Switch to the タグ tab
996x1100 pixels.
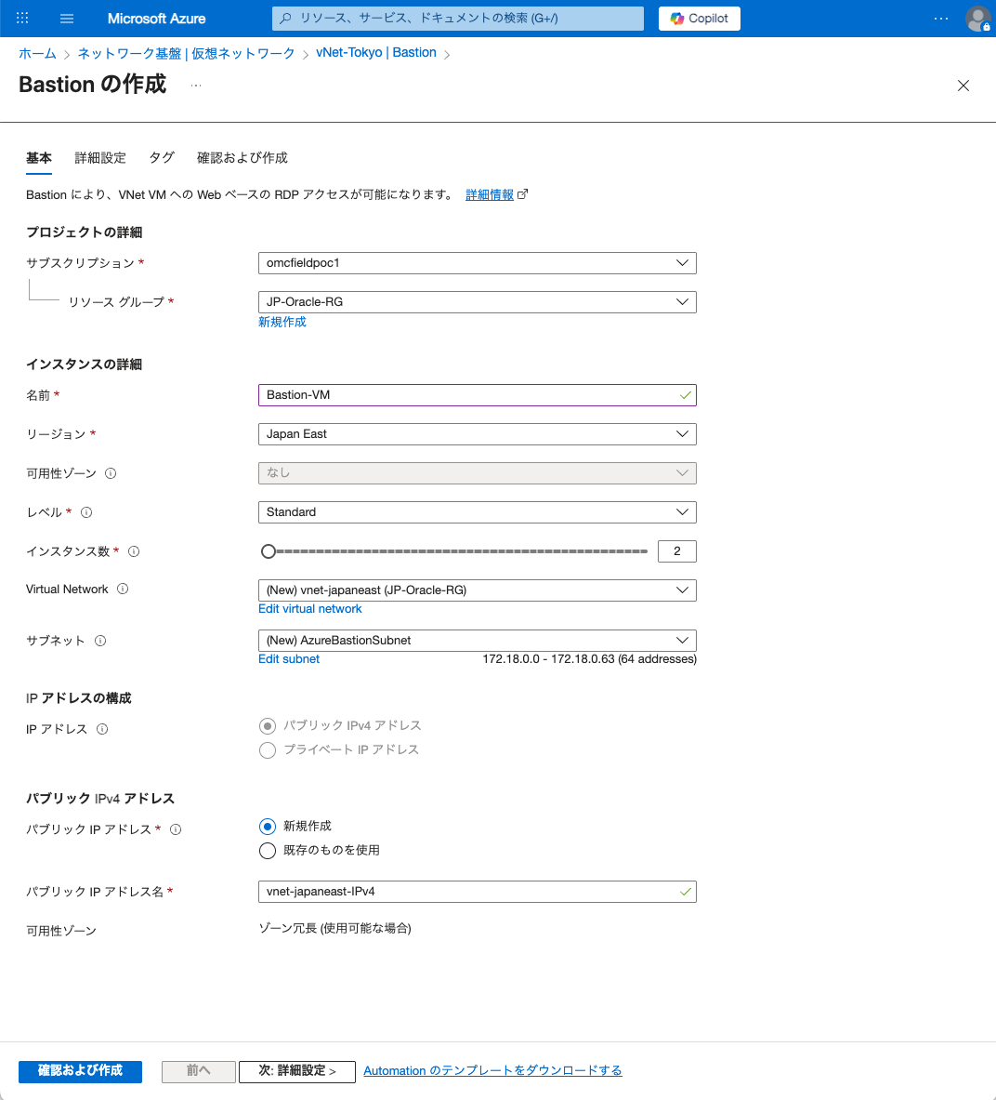click(x=162, y=158)
